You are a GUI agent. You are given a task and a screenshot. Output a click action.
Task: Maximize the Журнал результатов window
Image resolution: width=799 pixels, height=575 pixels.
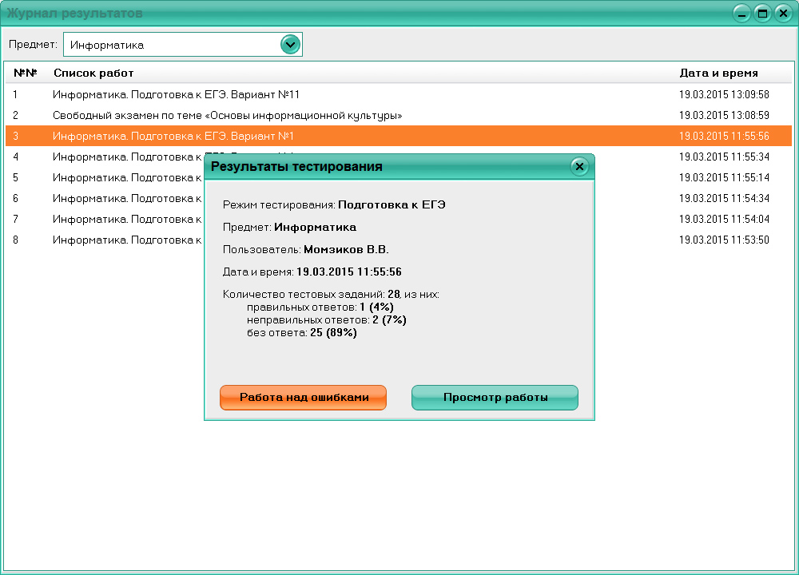(762, 13)
